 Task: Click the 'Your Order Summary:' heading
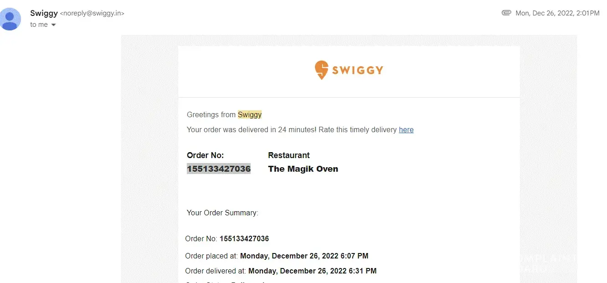(x=222, y=213)
